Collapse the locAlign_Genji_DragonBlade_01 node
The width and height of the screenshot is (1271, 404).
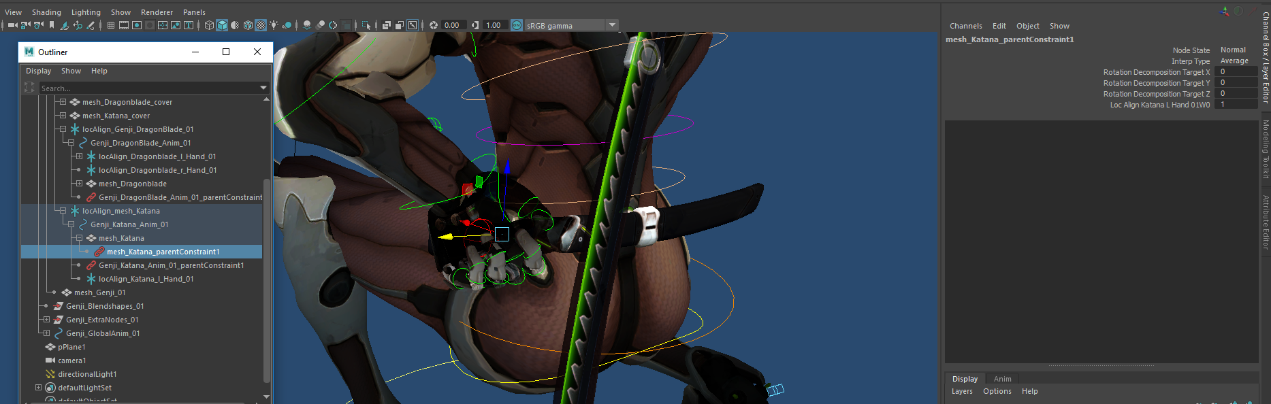click(63, 129)
